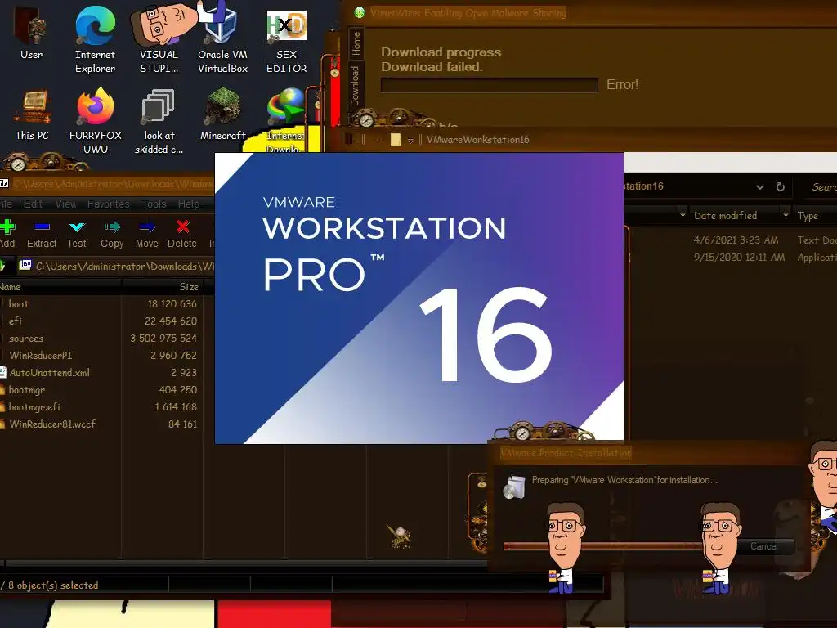This screenshot has width=837, height=628.
Task: Open Explorer quick access toolbar dropdown arrow
Action: click(x=410, y=141)
